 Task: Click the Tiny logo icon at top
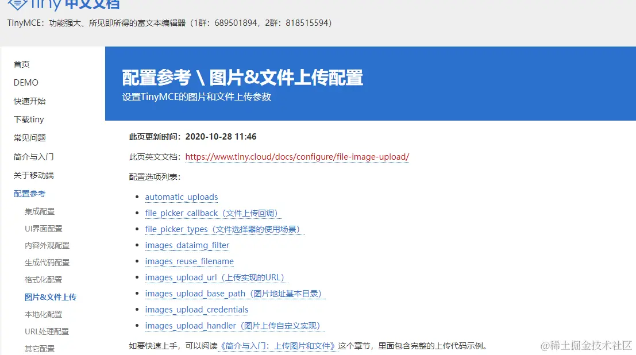click(x=18, y=4)
